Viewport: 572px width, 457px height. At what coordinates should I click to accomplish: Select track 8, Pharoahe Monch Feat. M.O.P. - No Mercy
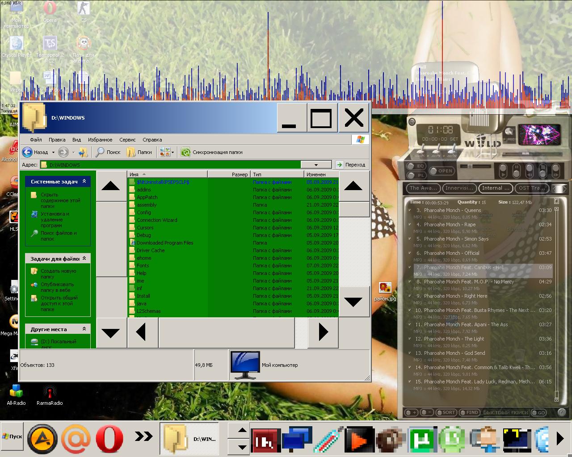[x=468, y=282]
